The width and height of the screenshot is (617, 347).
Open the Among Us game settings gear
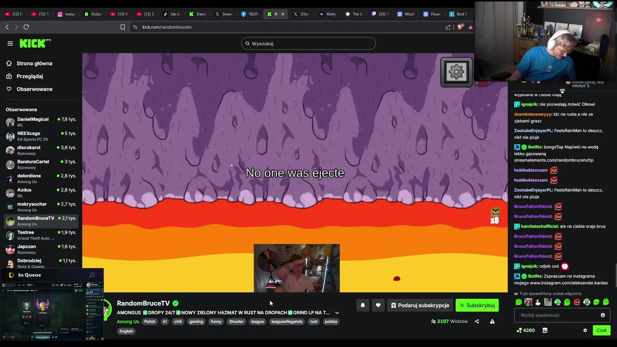coord(456,72)
